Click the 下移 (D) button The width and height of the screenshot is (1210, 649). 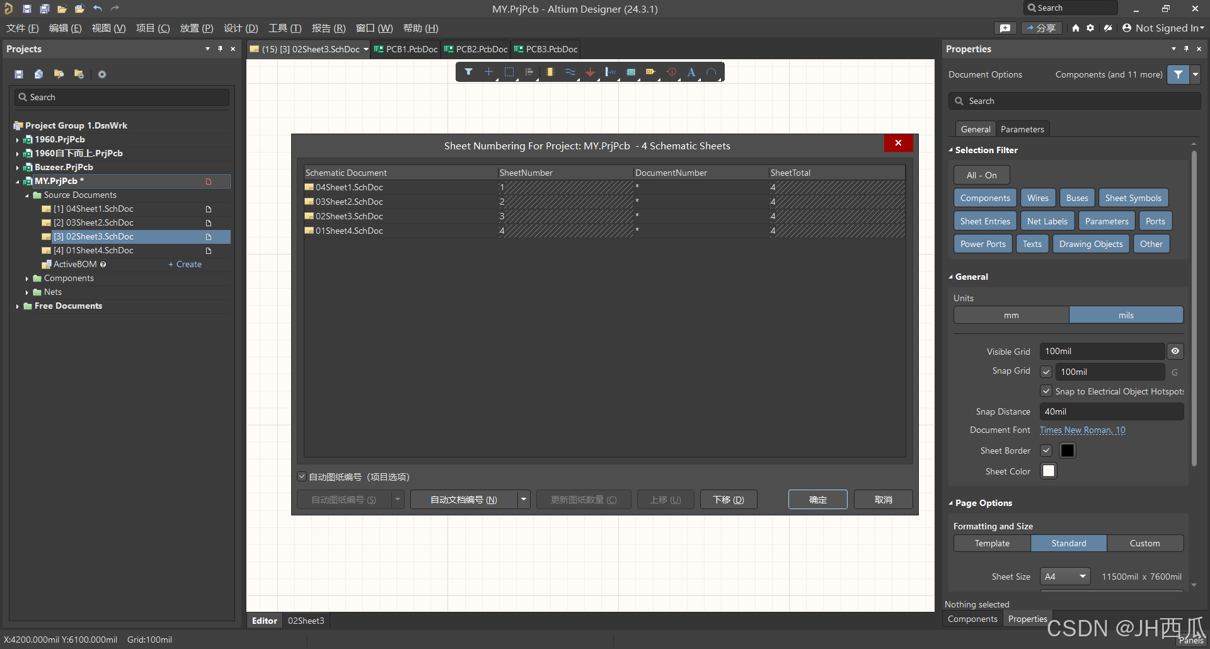tap(729, 500)
